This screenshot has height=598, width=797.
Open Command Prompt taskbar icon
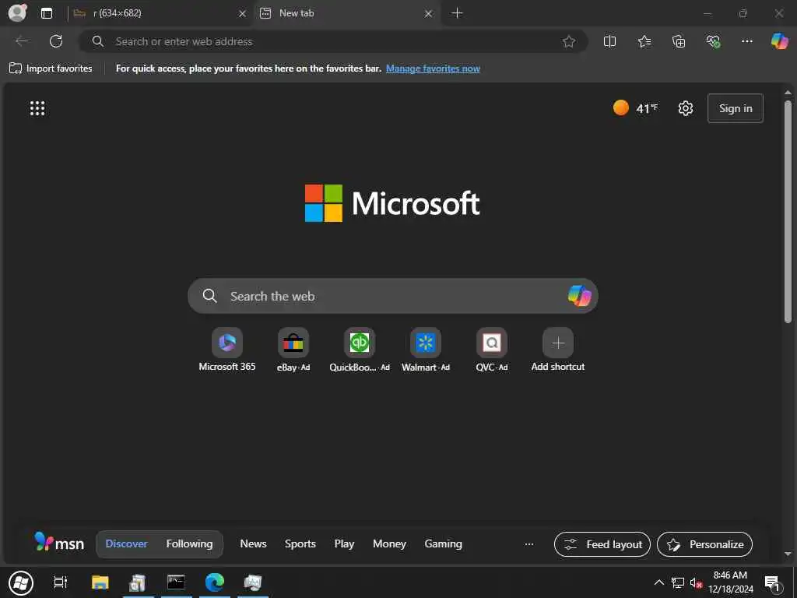click(177, 582)
